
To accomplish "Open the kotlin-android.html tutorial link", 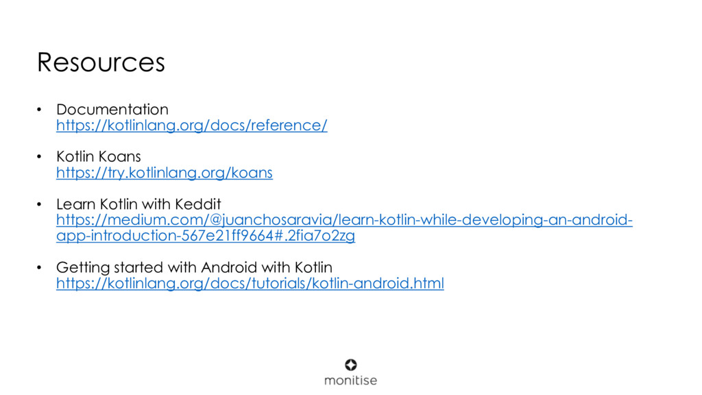I will 250,283.
